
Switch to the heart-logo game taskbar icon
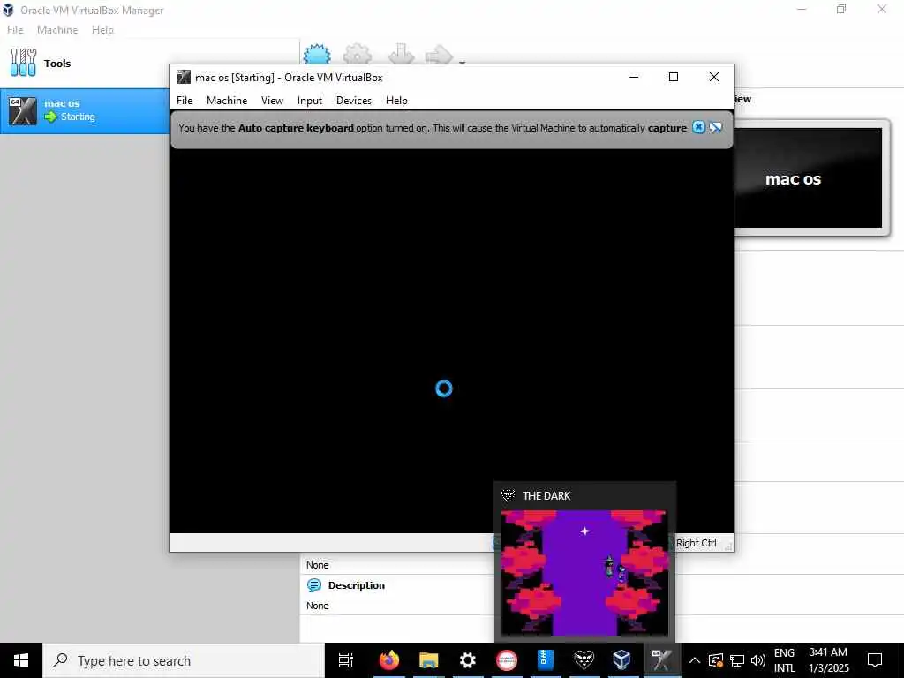pos(584,660)
